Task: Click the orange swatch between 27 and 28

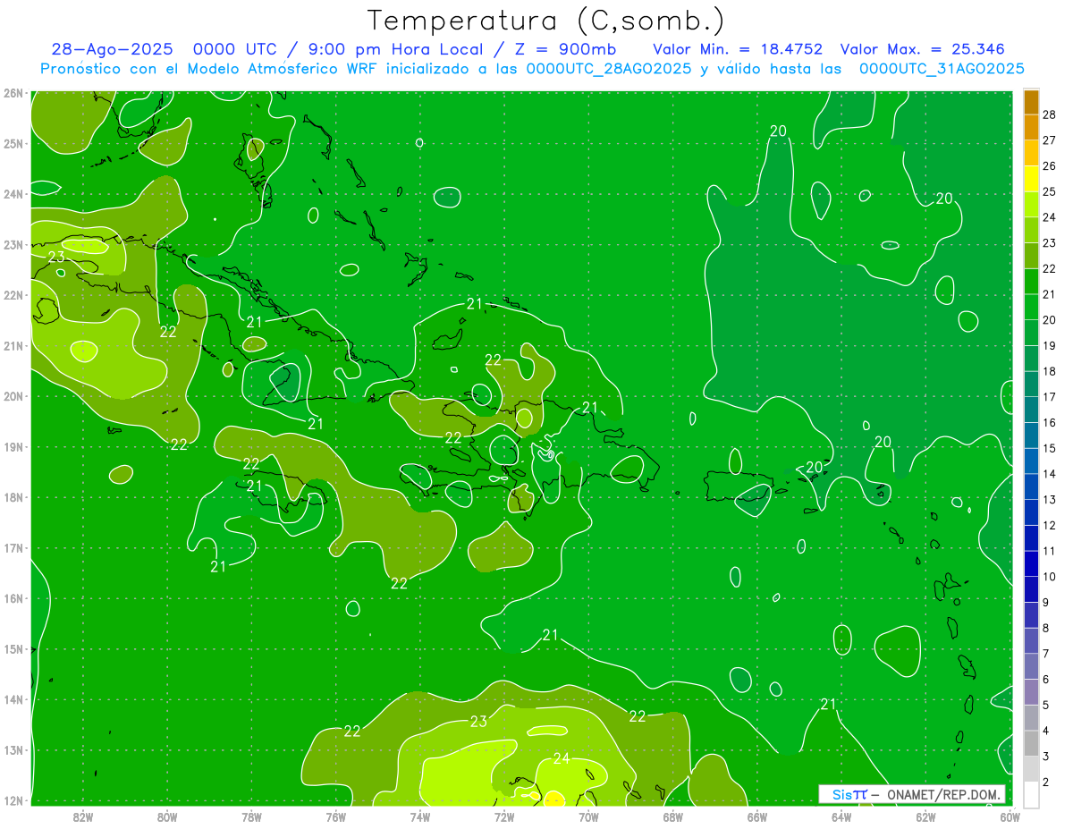Action: coord(1031,128)
